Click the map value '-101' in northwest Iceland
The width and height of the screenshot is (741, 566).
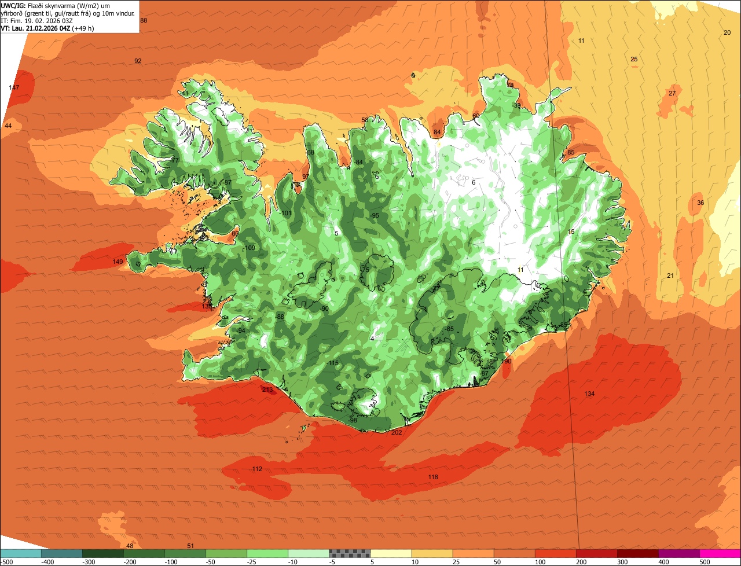pyautogui.click(x=285, y=213)
